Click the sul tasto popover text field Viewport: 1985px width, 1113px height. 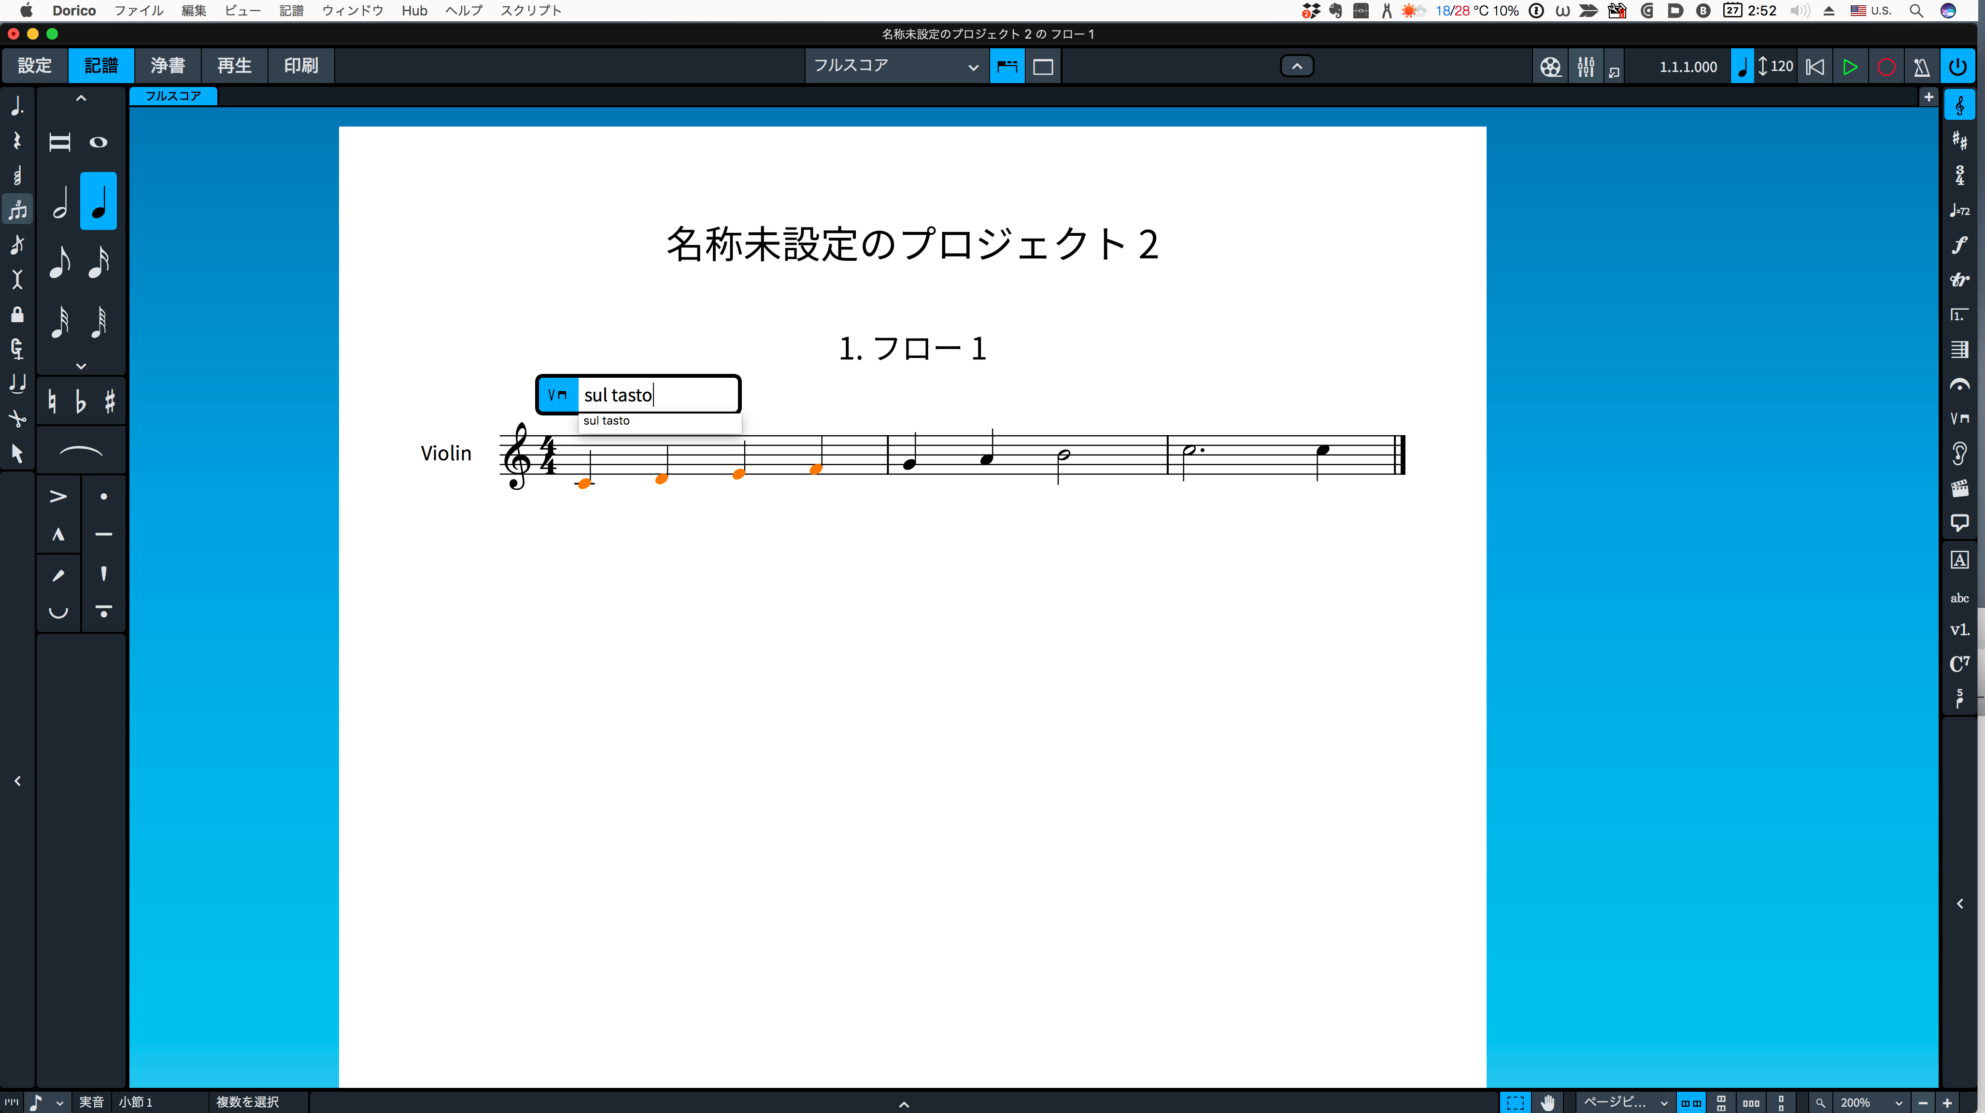click(x=658, y=395)
